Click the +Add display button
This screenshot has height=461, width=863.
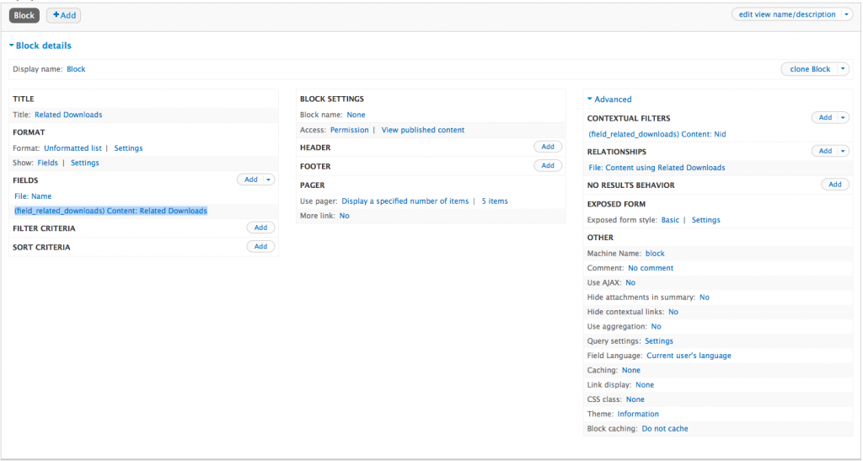[x=64, y=15]
